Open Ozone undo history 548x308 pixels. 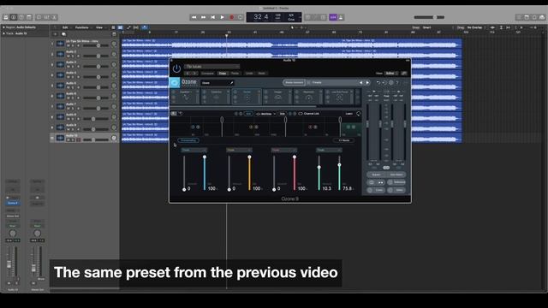click(x=384, y=83)
